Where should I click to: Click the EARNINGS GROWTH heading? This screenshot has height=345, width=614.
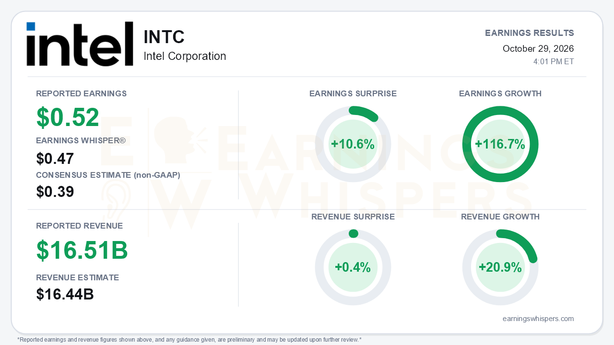(500, 93)
